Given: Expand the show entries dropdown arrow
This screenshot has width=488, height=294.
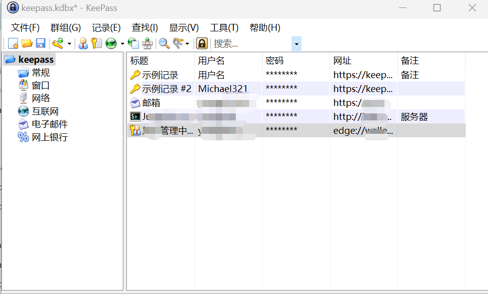Looking at the screenshot, I should (187, 44).
